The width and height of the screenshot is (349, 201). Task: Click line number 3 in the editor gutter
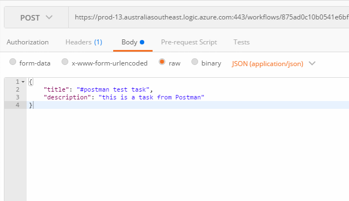click(x=17, y=97)
